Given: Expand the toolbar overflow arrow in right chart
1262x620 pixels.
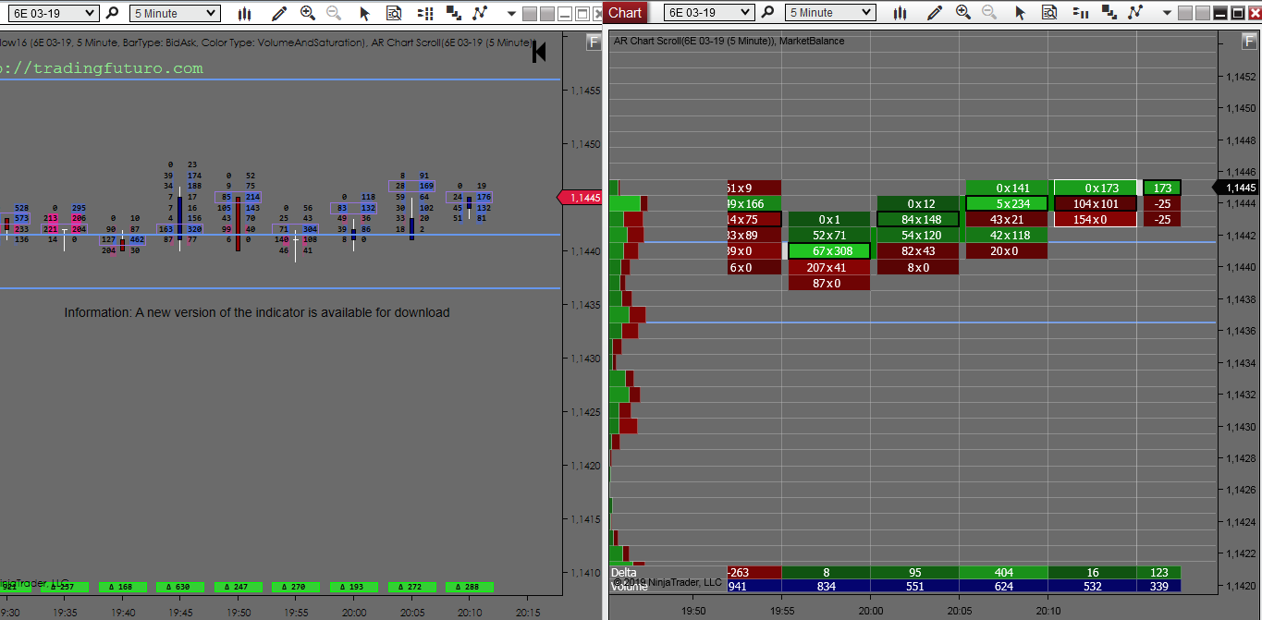Looking at the screenshot, I should point(1167,13).
